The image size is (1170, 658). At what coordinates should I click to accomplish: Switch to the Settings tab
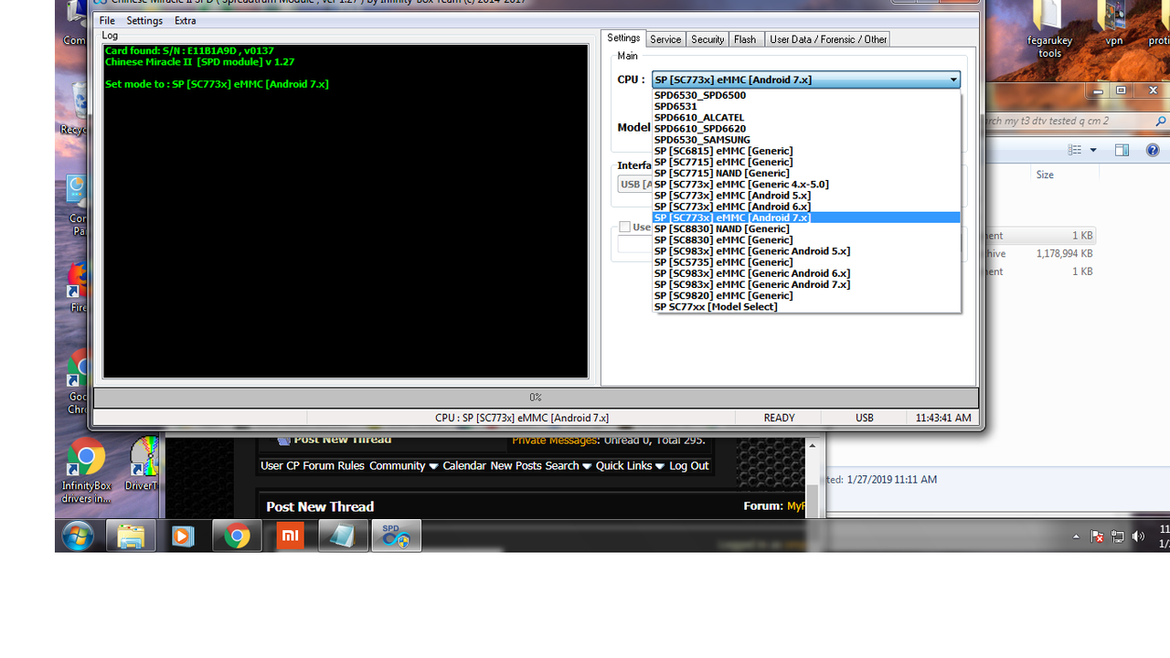coord(623,38)
